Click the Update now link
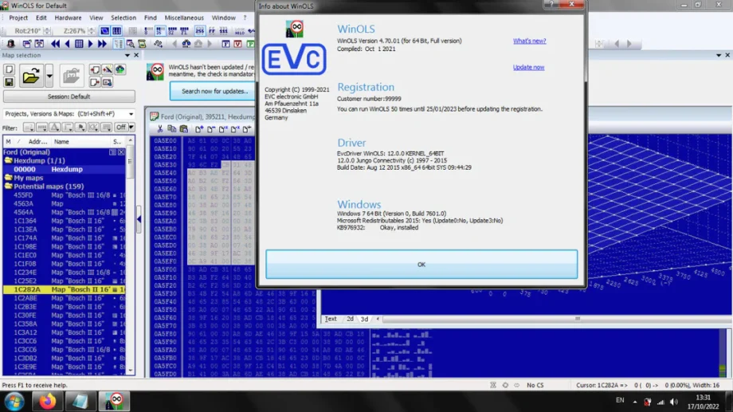Image resolution: width=733 pixels, height=412 pixels. (528, 67)
